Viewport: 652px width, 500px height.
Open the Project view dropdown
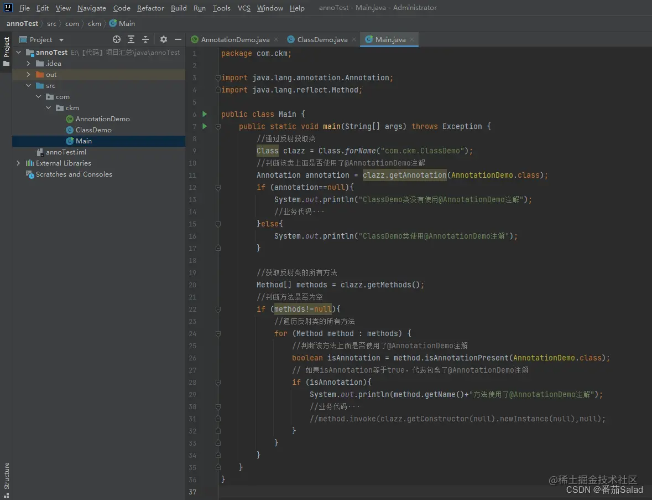61,40
